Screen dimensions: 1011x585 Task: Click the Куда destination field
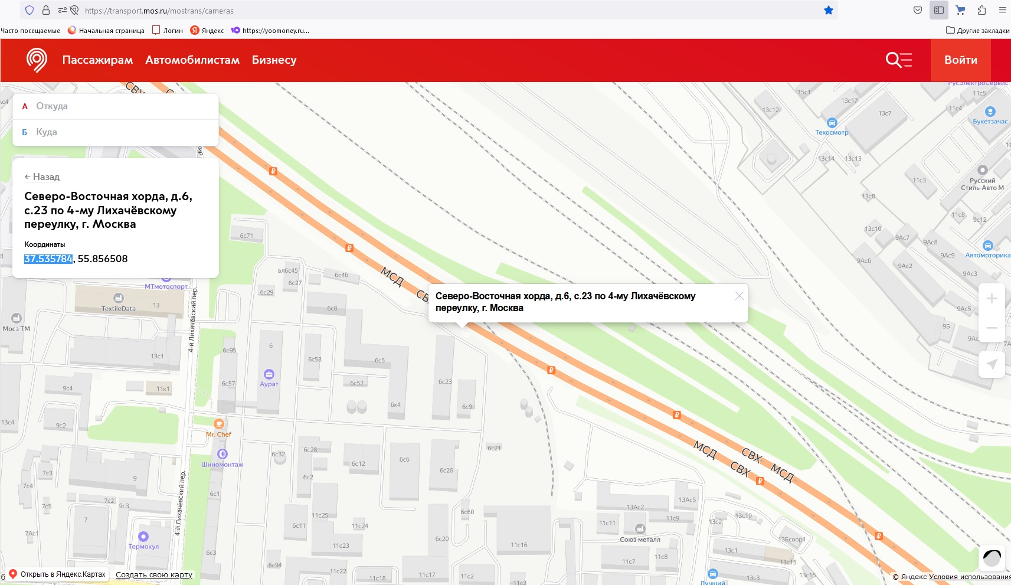click(x=118, y=132)
